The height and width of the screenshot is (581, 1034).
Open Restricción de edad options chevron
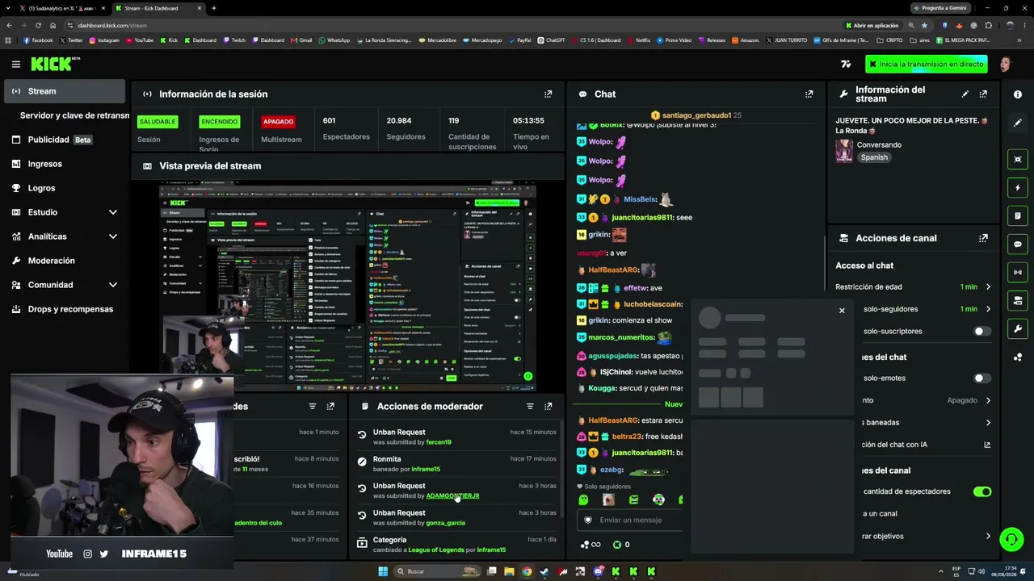coord(988,286)
